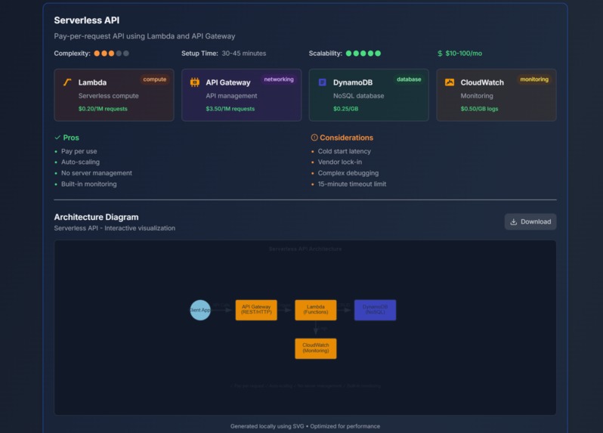Click the first green scalability dot
This screenshot has width=603, height=433.
click(x=349, y=54)
